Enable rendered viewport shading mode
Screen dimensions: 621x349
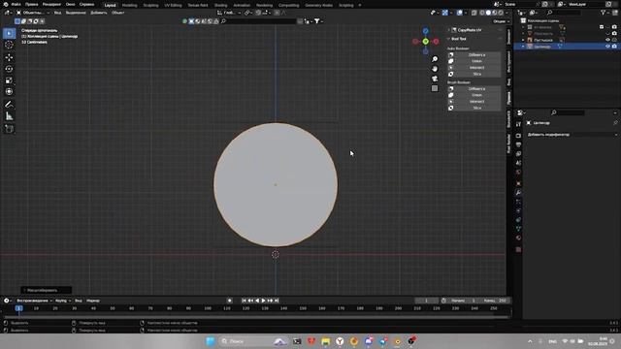point(501,13)
